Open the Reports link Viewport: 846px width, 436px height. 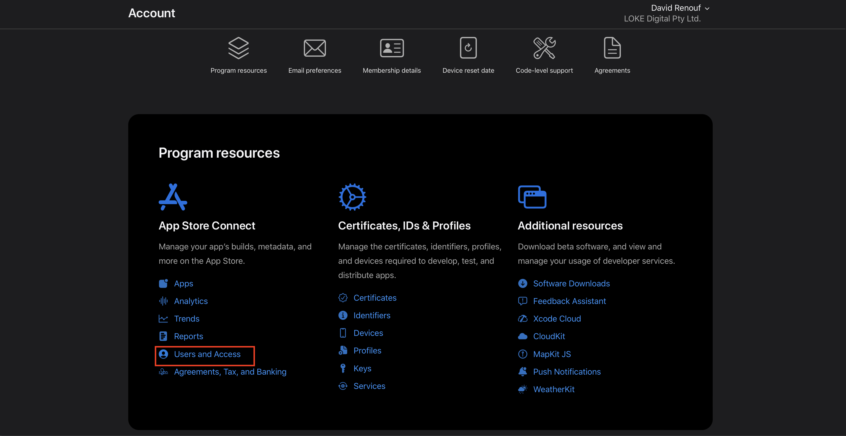[188, 336]
